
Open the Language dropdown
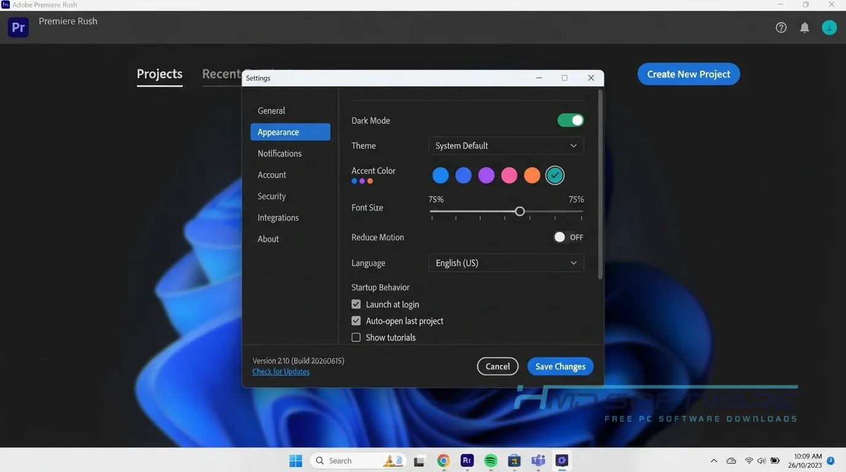(x=506, y=263)
